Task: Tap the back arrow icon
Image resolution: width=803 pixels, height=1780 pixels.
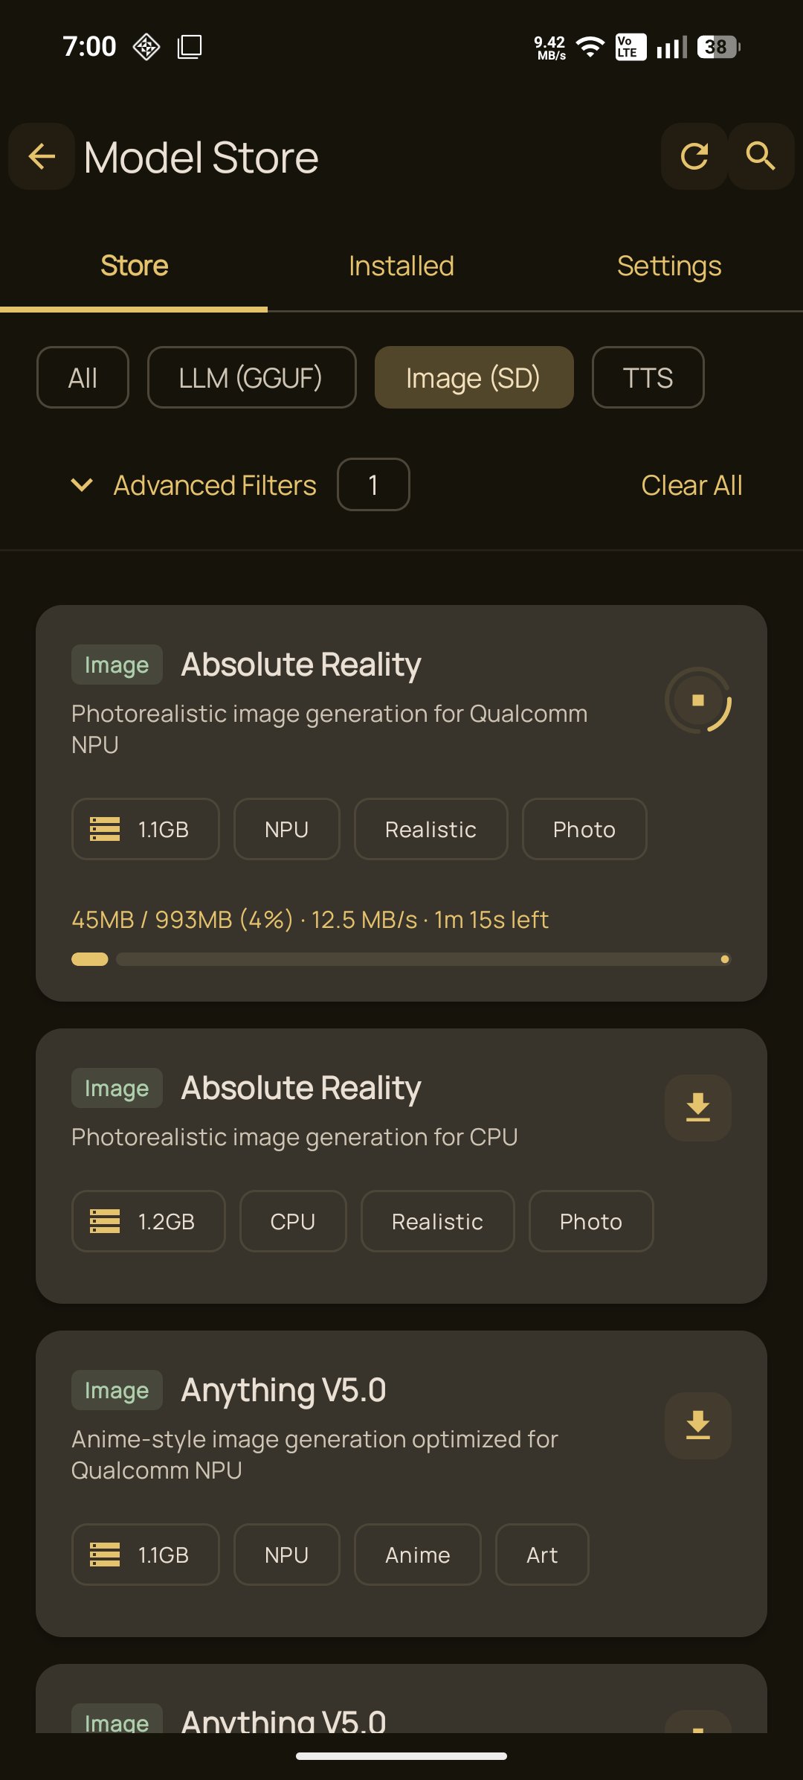Action: (x=42, y=156)
